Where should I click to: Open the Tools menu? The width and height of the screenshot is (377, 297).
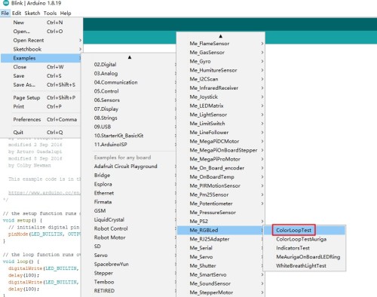(50, 13)
